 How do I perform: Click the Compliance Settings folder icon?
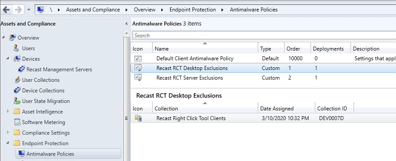click(x=17, y=132)
